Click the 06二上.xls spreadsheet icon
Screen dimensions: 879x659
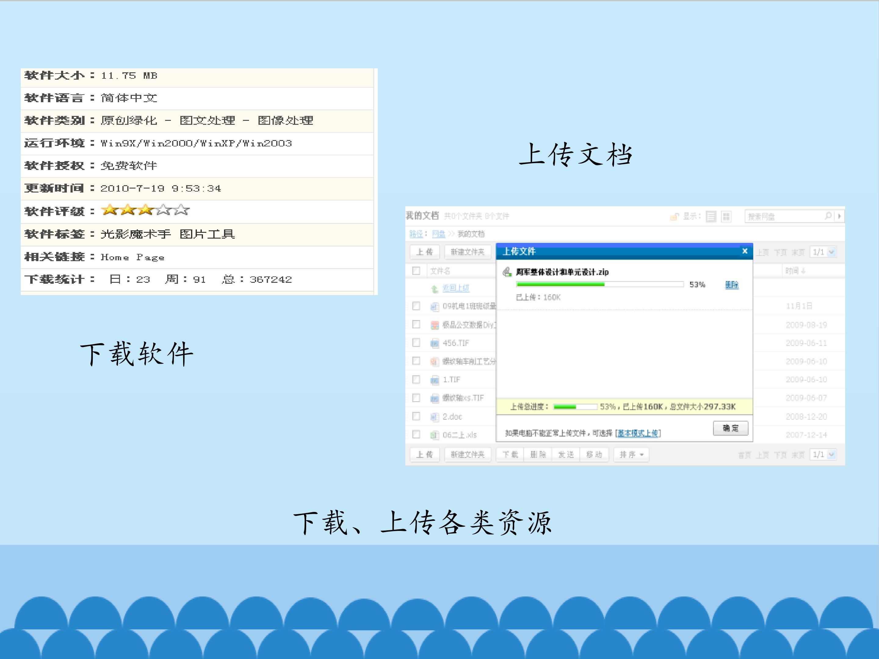point(435,435)
